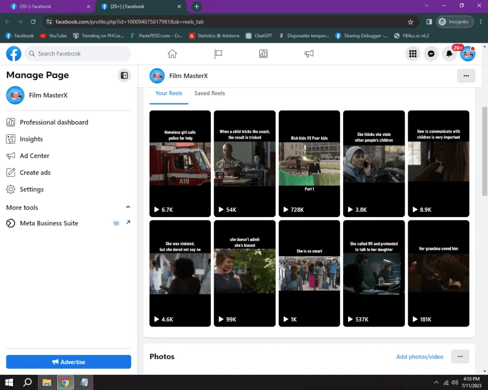Play reel 'Homeless girl calls police for help'
488x390 pixels.
[x=180, y=164]
